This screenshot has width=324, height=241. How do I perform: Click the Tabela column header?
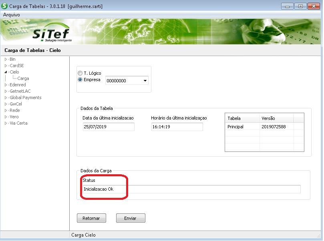[242, 118]
